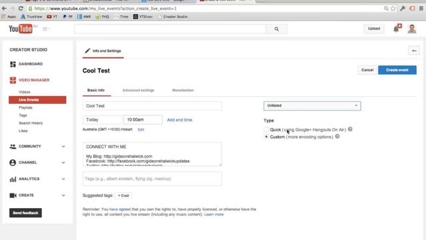Click the Dashboard grid icon
Viewport: 426px width, 240px height.
pyautogui.click(x=13, y=64)
